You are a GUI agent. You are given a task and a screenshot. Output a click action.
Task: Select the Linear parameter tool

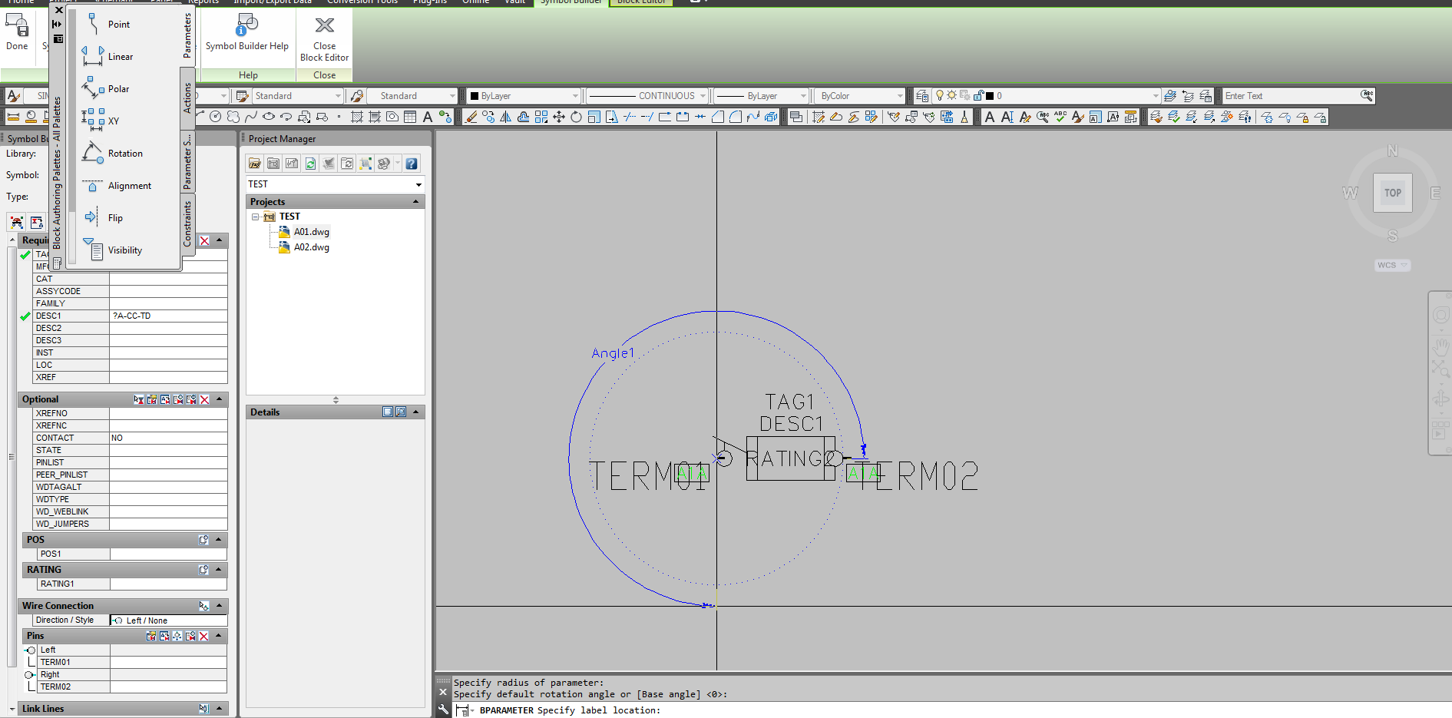[107, 56]
